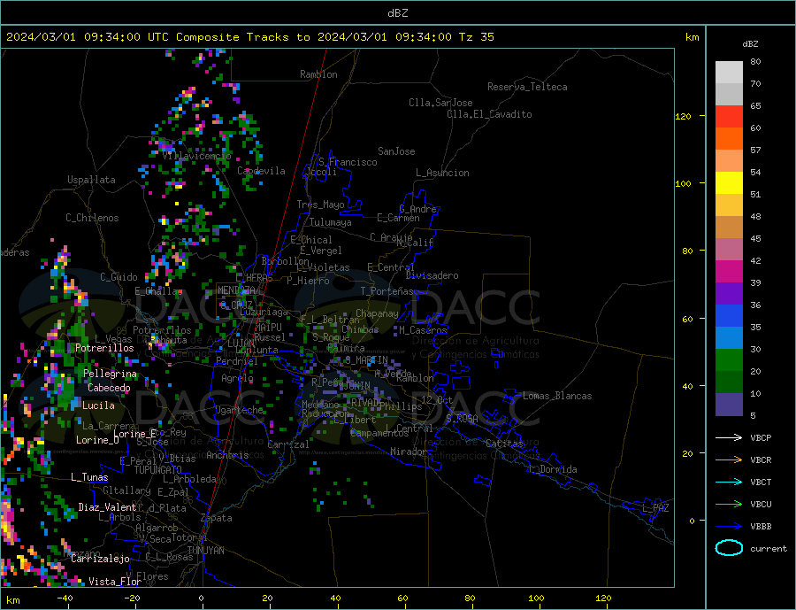Click the 'dBZ' title at top center
The width and height of the screenshot is (796, 610).
[397, 13]
